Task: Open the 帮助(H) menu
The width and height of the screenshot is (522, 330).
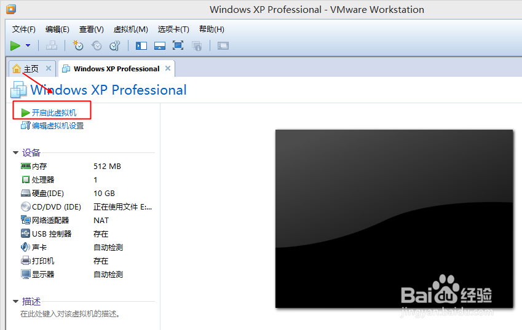Action: click(212, 29)
